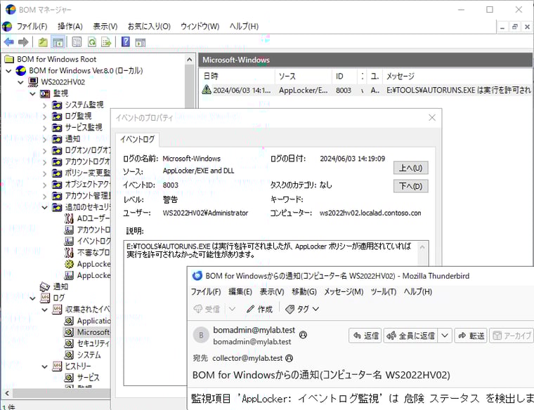
Task: Click the 全員に返信 button
Action: tap(411, 336)
